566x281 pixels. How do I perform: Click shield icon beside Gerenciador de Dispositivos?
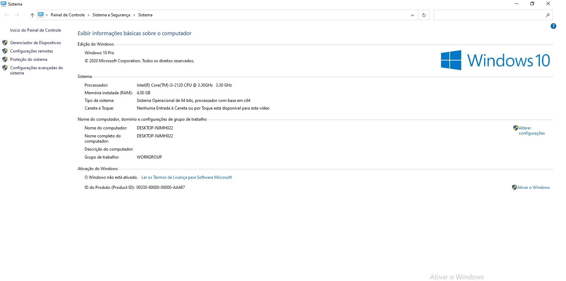pos(5,43)
